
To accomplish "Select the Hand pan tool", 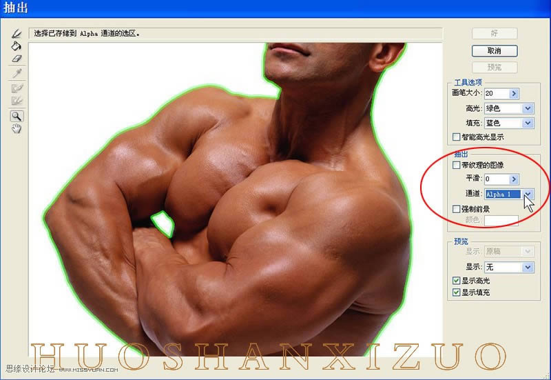I will coord(17,129).
